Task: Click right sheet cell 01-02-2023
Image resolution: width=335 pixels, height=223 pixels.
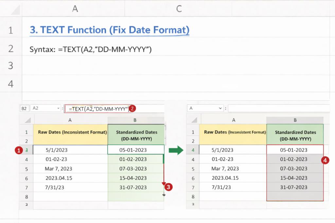Action: [295, 159]
